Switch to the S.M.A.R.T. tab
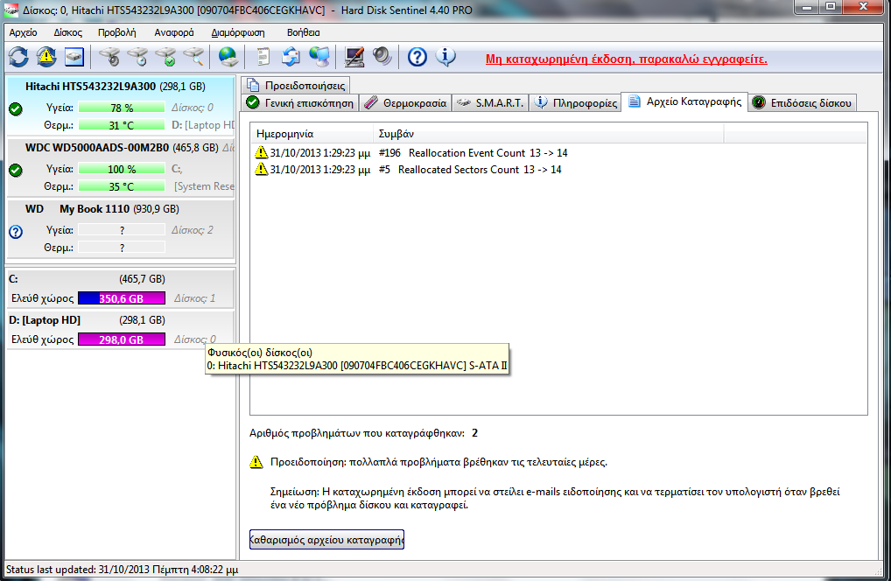Image resolution: width=891 pixels, height=581 pixels. tap(490, 102)
